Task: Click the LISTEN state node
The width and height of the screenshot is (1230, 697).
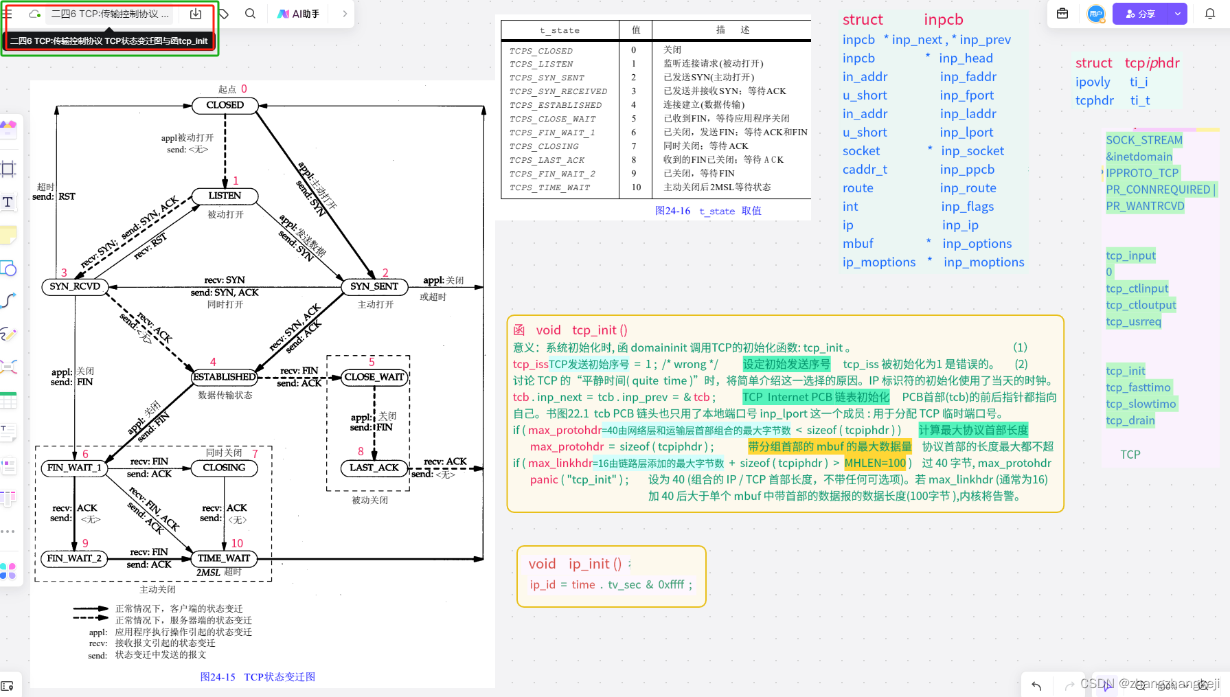Action: (x=225, y=196)
